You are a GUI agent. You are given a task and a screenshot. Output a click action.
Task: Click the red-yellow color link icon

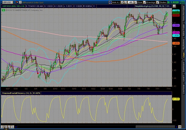click(17, 2)
